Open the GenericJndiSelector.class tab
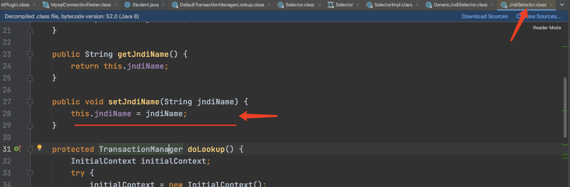 pos(460,5)
